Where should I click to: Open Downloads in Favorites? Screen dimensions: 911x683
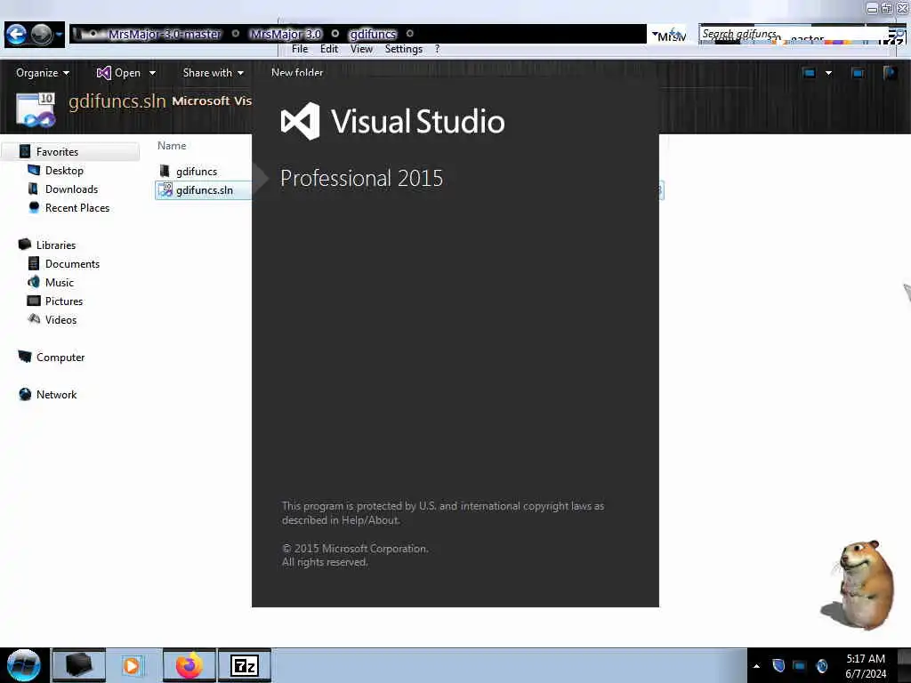(x=71, y=189)
